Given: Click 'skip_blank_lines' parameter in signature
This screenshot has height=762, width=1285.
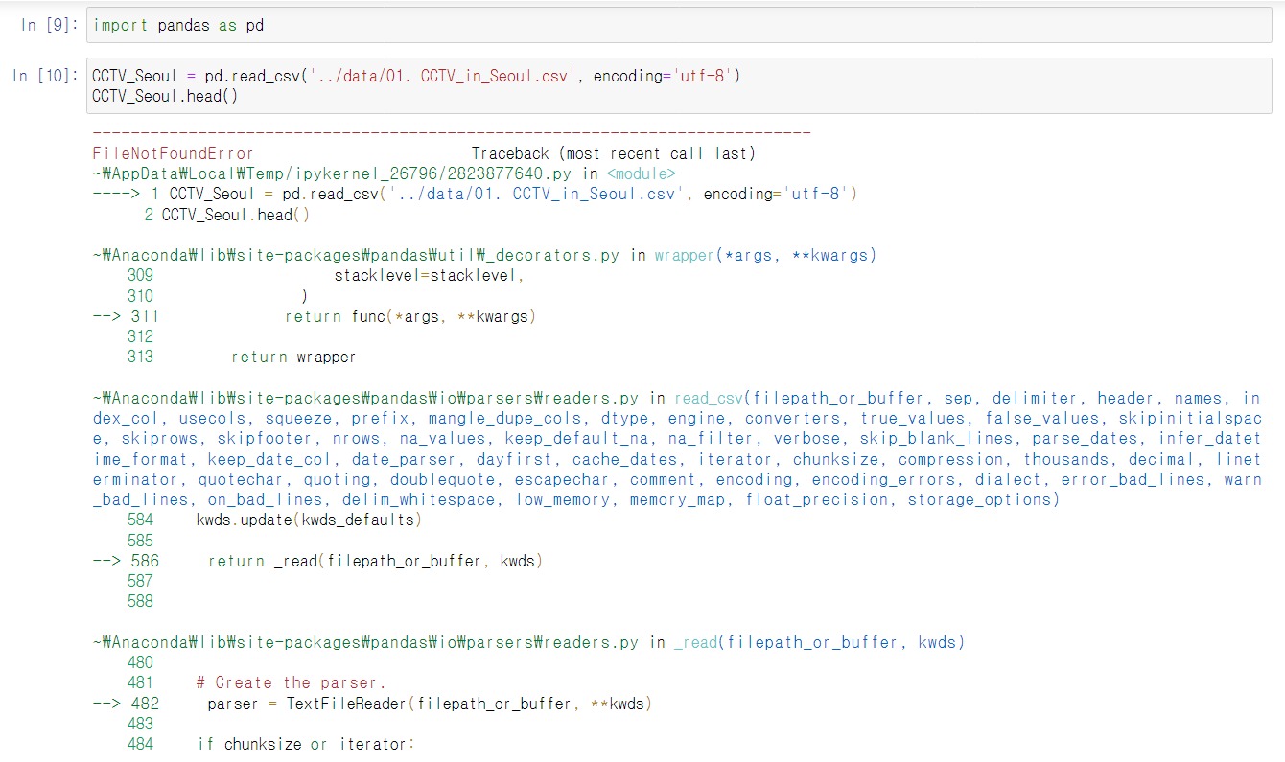Looking at the screenshot, I should (x=936, y=438).
